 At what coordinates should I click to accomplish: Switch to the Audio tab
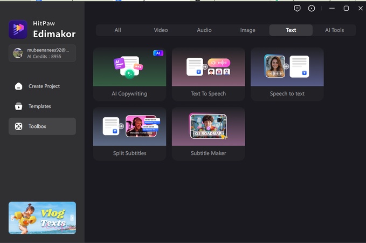tap(204, 30)
